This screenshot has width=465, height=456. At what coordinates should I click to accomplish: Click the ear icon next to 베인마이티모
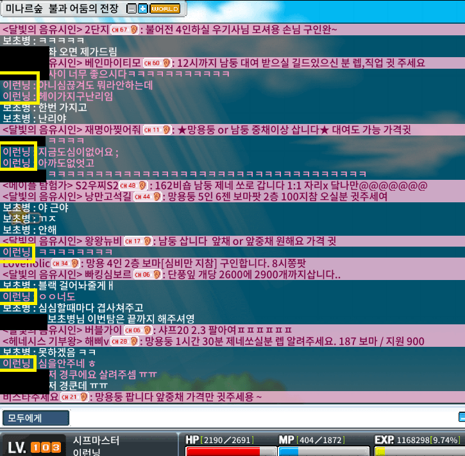click(165, 63)
